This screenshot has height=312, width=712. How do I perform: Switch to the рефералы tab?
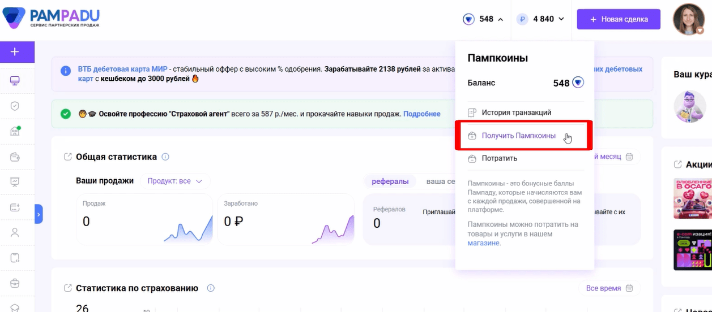390,181
